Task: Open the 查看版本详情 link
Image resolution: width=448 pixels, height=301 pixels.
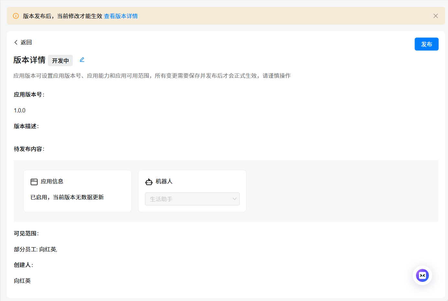Action: pyautogui.click(x=121, y=16)
